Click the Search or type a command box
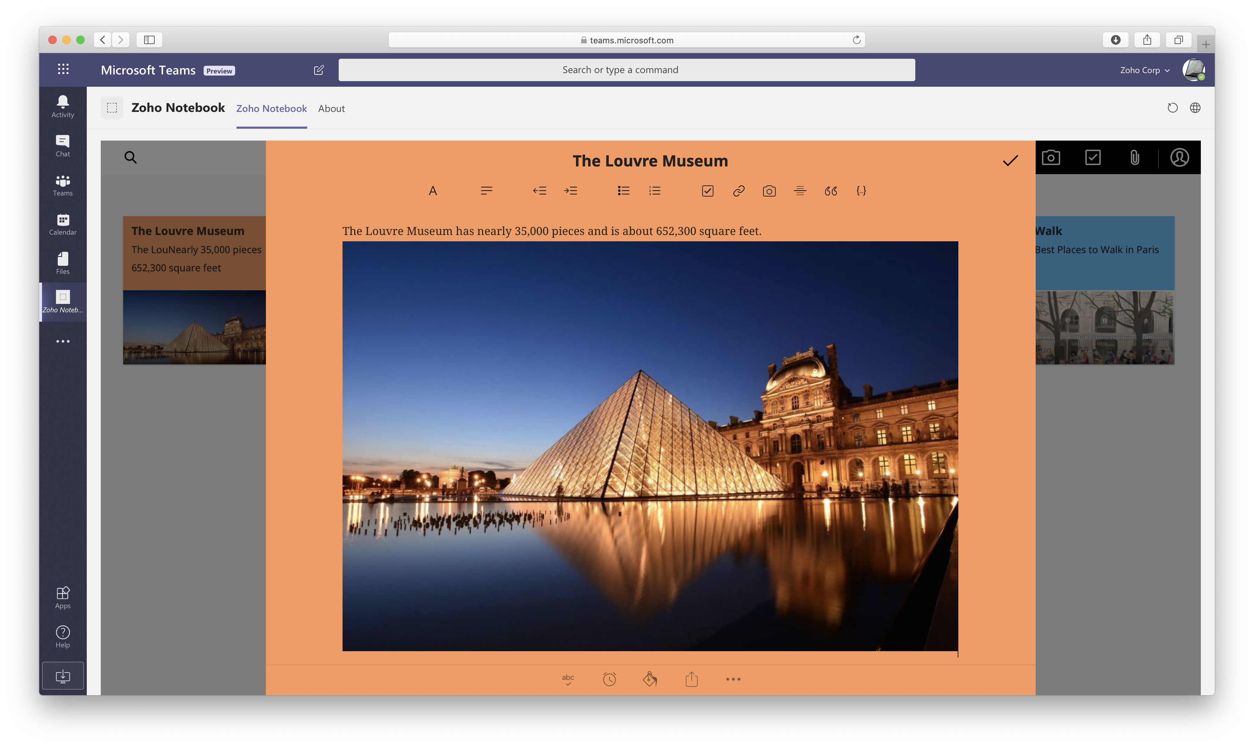Image resolution: width=1254 pixels, height=747 pixels. tap(626, 70)
